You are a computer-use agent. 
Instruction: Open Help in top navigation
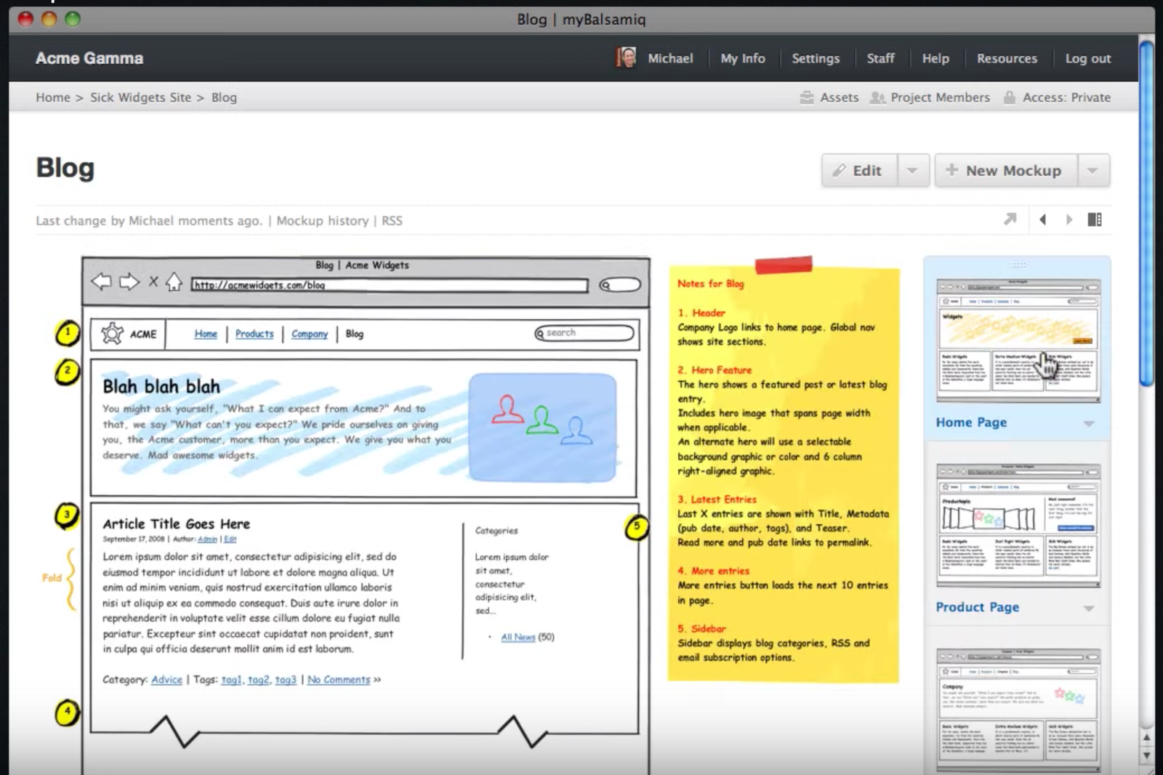click(x=935, y=58)
